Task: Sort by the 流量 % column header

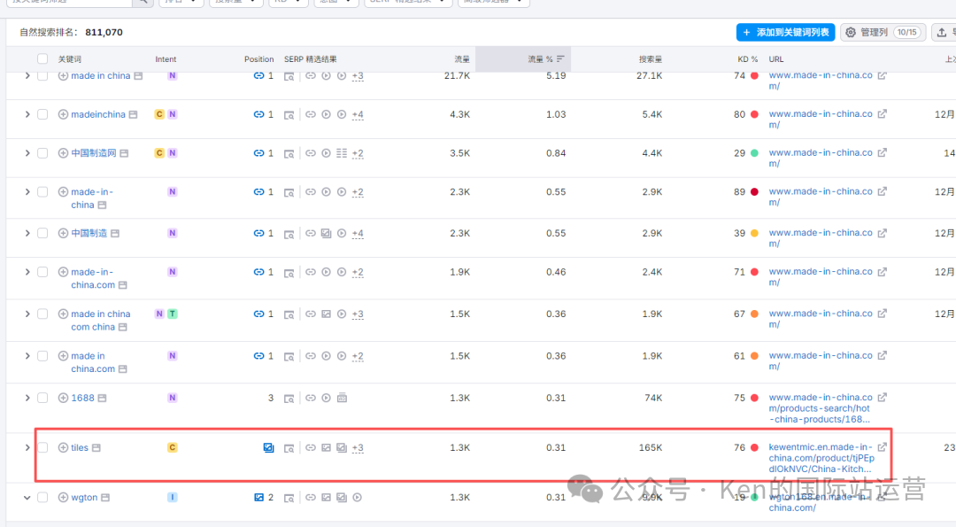Action: pyautogui.click(x=545, y=59)
